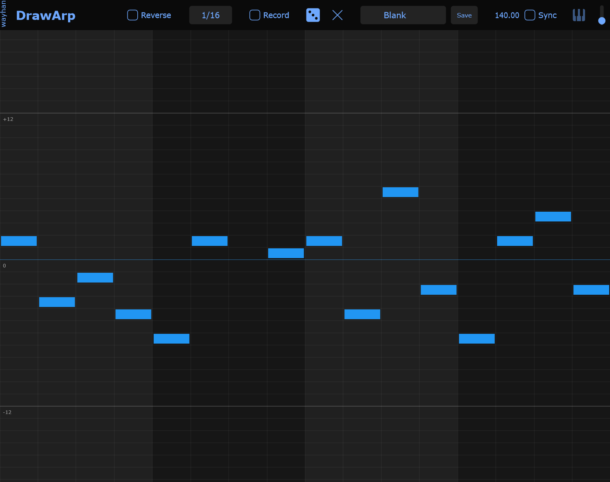This screenshot has width=610, height=482.
Task: Open the 1/16 rate dropdown
Action: coord(211,15)
